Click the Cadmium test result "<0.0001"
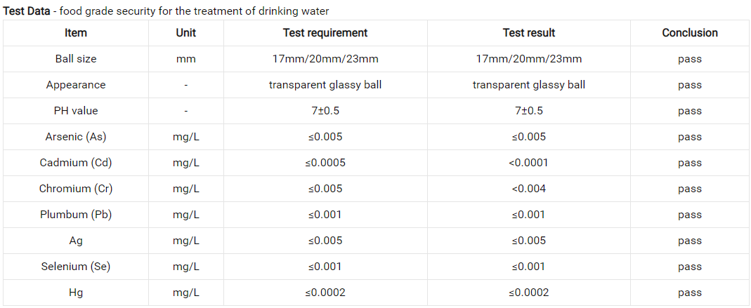 (528, 163)
